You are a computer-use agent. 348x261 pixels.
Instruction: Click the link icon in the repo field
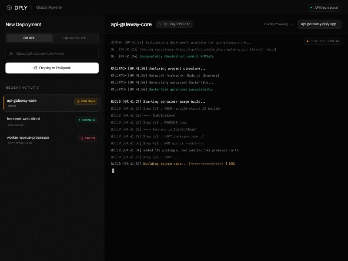click(11, 54)
